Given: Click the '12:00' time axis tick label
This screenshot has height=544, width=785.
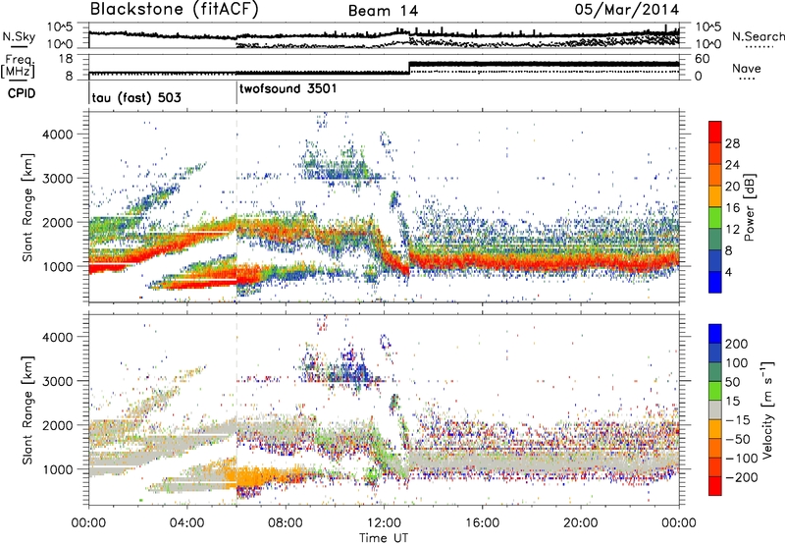Looking at the screenshot, I should [384, 523].
